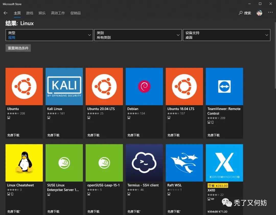Click the 重置筛选条件 button
Screen dimensions: 276x215
pos(18,48)
